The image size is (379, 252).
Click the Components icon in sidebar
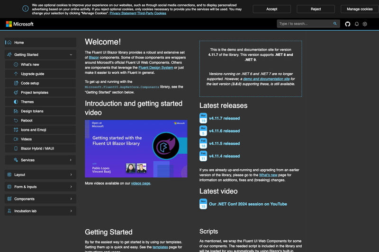pyautogui.click(x=9, y=199)
